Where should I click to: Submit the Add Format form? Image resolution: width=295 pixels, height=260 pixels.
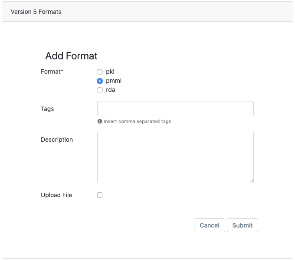(242, 225)
